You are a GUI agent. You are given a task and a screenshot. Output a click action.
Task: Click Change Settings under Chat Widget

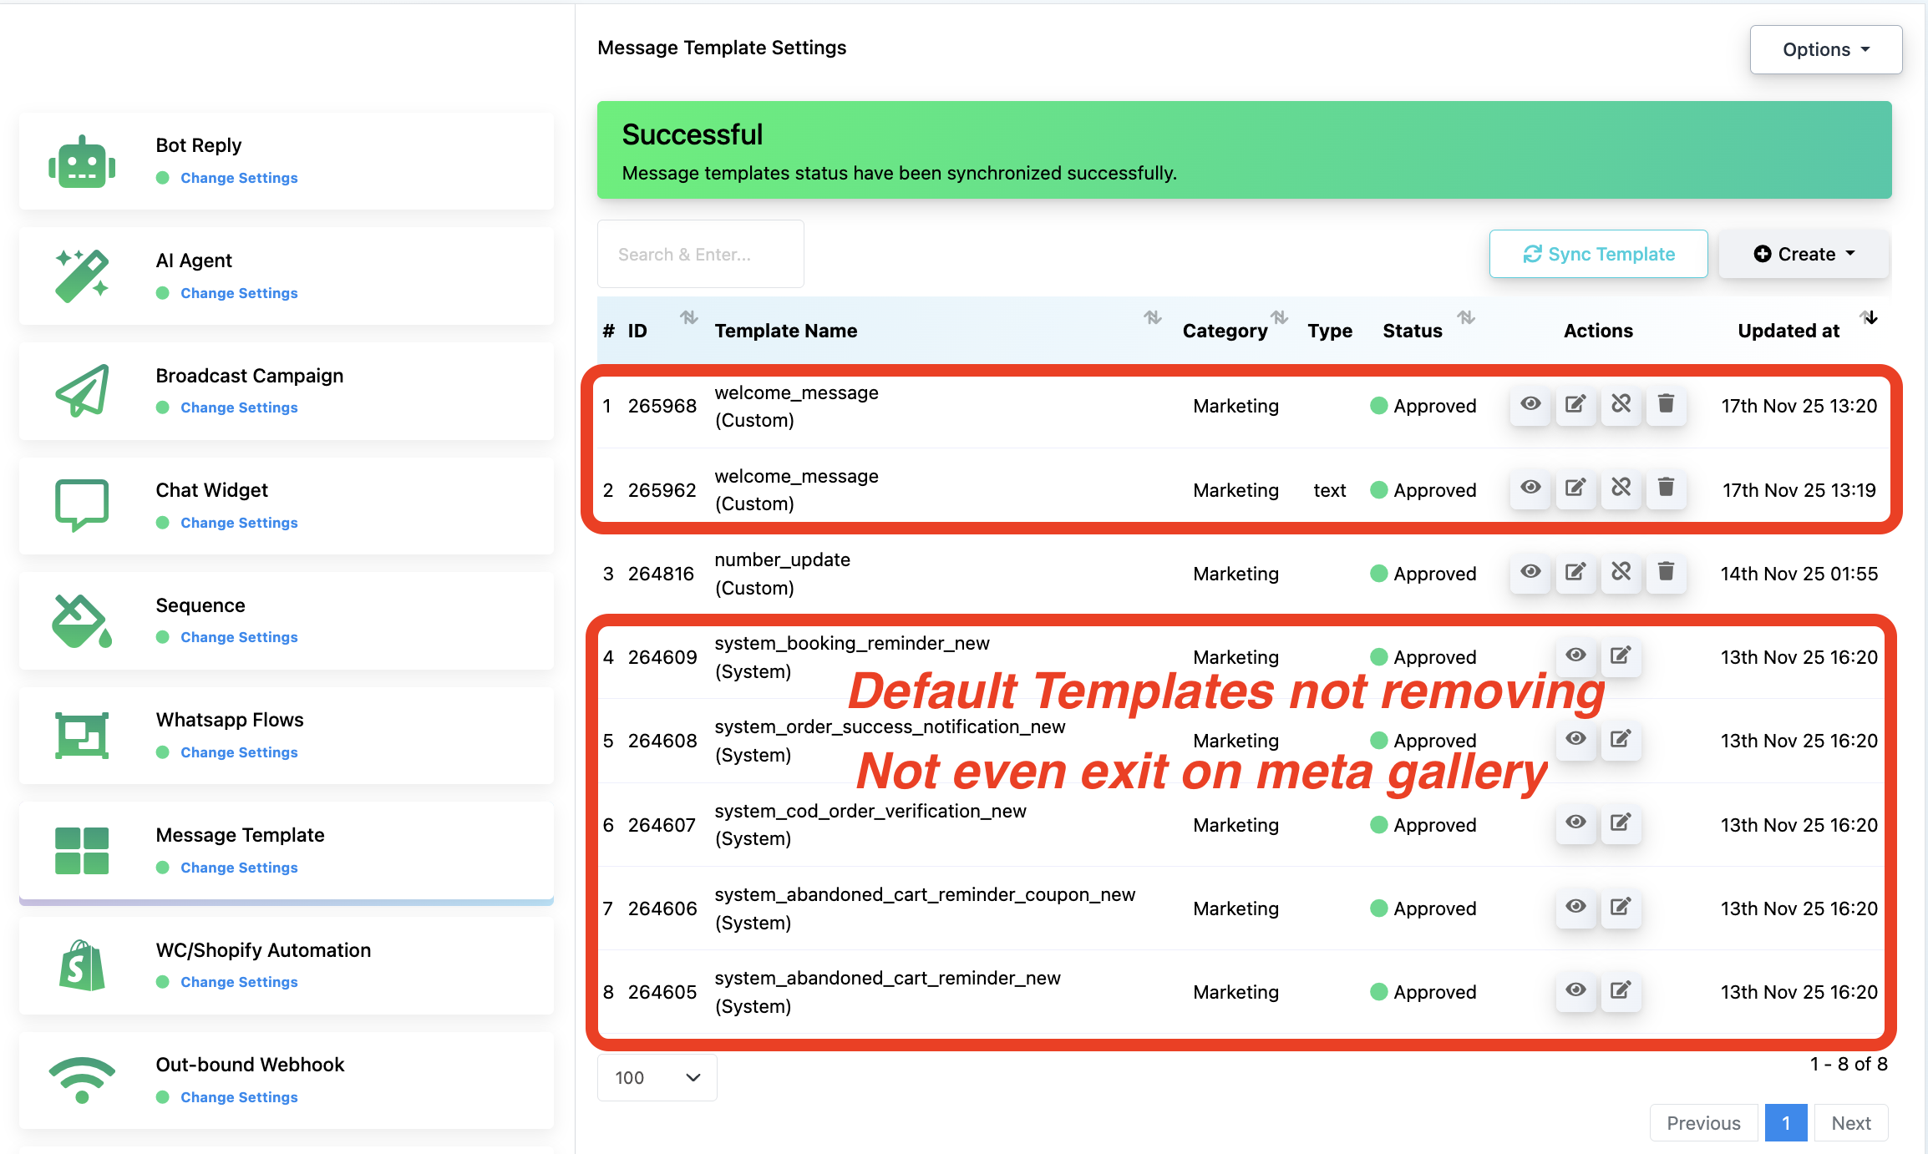[239, 523]
